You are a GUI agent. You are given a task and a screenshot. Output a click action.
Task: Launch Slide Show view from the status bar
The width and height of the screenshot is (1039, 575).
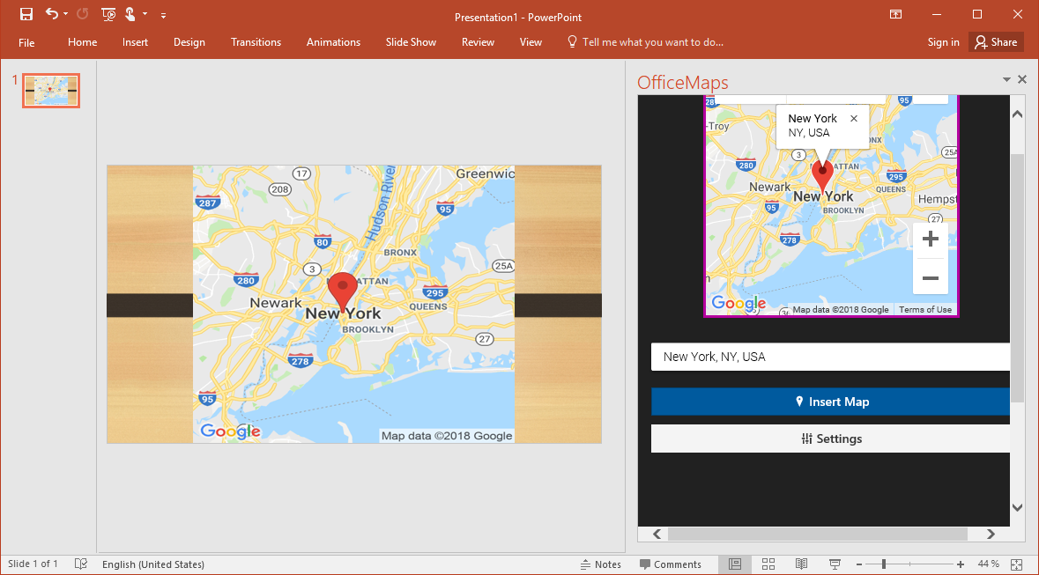(835, 564)
